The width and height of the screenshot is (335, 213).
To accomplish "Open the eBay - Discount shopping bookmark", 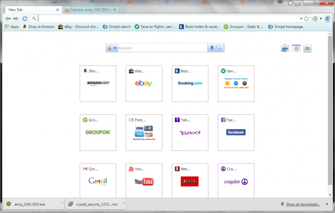I will pos(79,27).
